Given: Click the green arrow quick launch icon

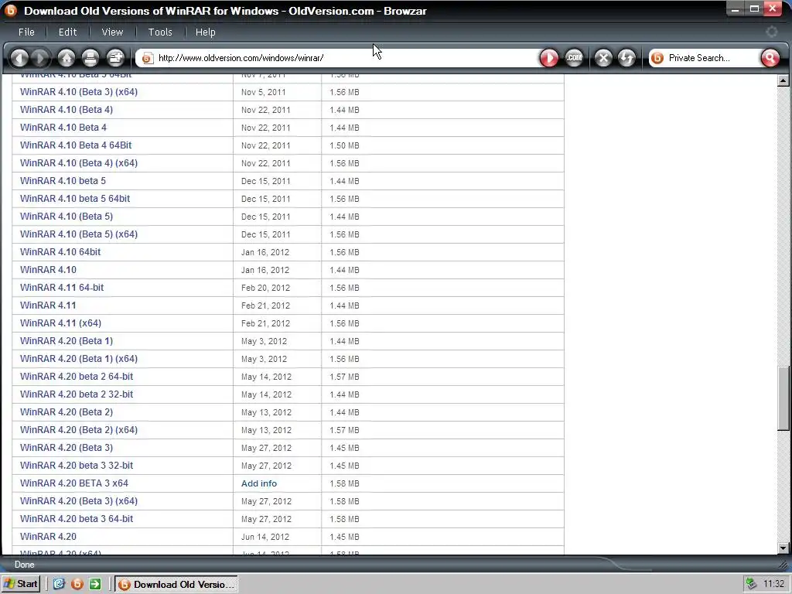Looking at the screenshot, I should click(x=95, y=584).
